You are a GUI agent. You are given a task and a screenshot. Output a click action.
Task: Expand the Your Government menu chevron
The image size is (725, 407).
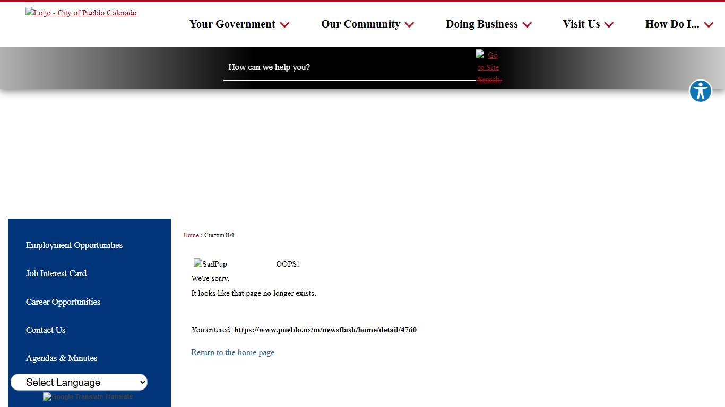point(285,25)
